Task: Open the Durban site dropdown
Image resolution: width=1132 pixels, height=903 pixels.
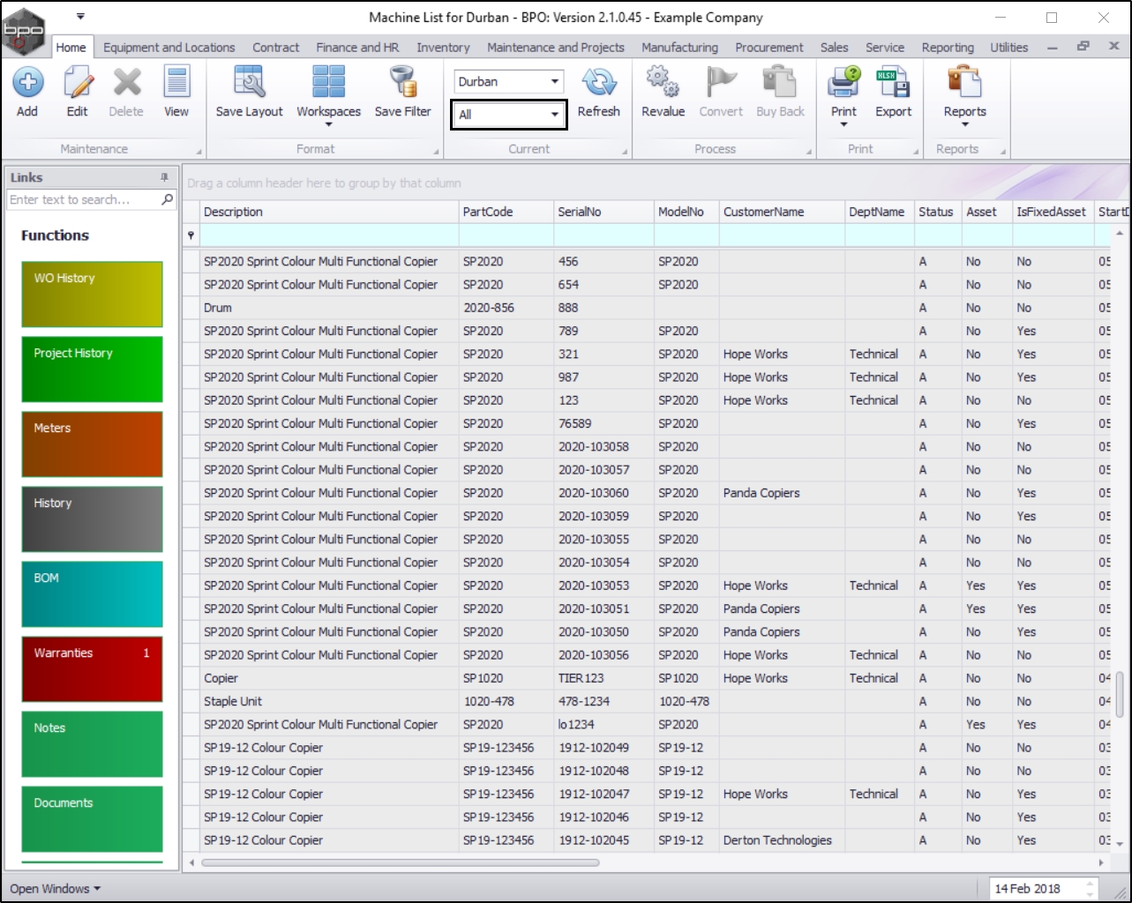Action: (x=554, y=82)
